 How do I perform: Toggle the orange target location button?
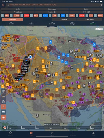3,117
